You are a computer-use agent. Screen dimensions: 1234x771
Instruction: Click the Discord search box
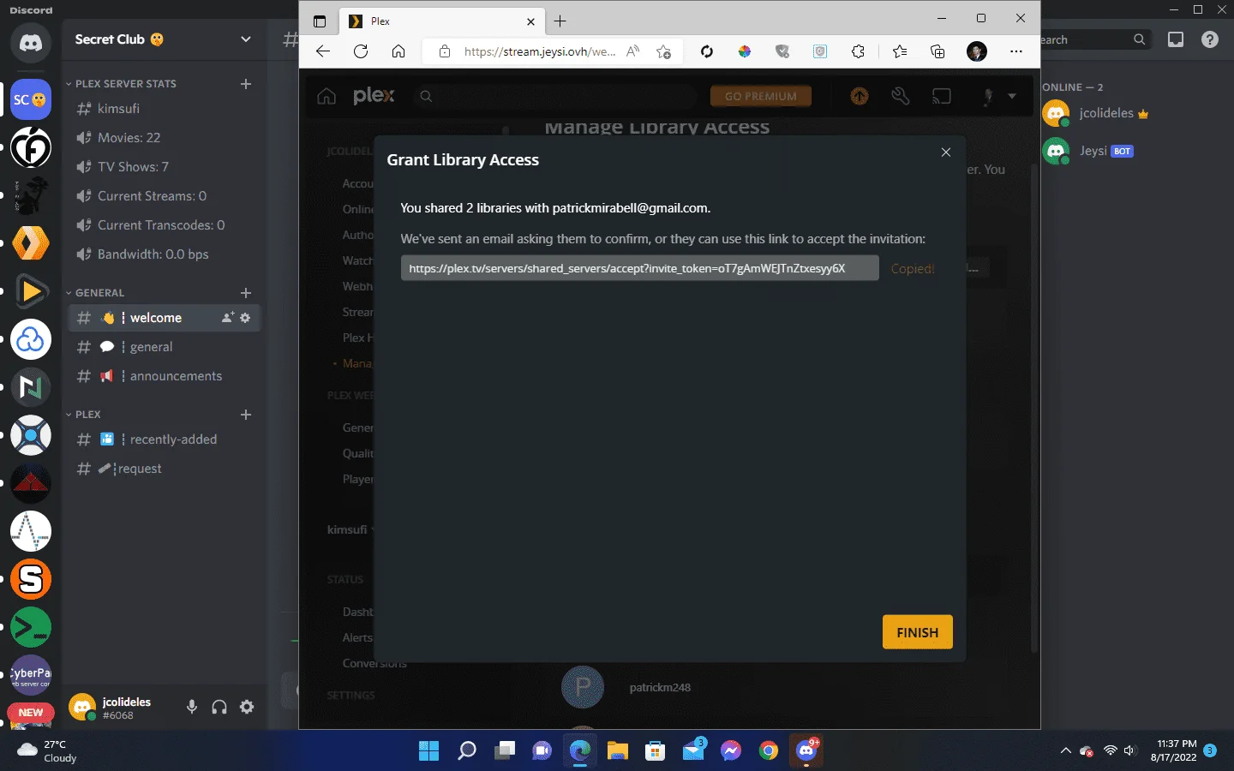(x=1094, y=39)
